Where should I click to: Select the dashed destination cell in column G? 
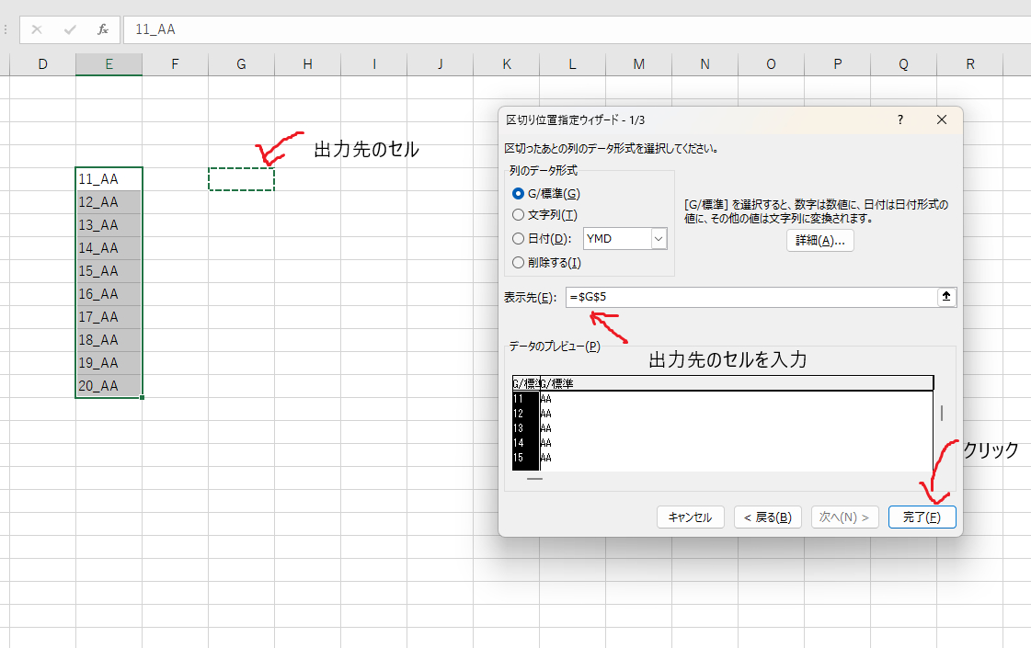tap(241, 178)
